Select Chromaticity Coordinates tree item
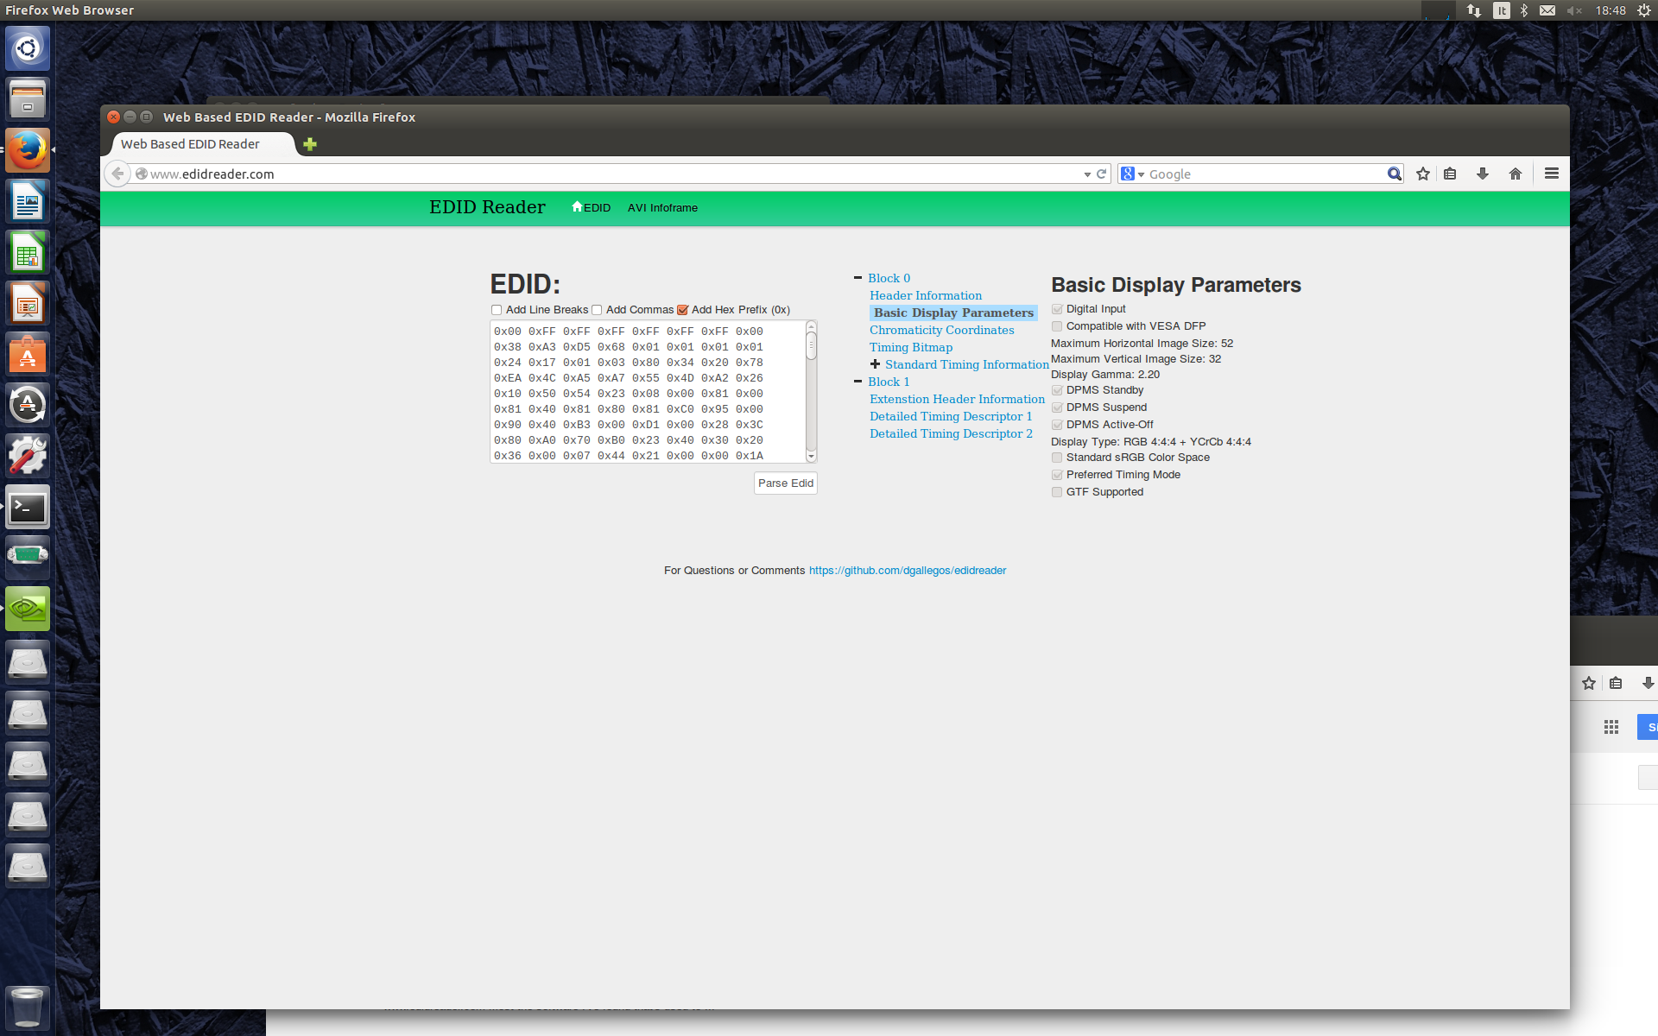 942,330
